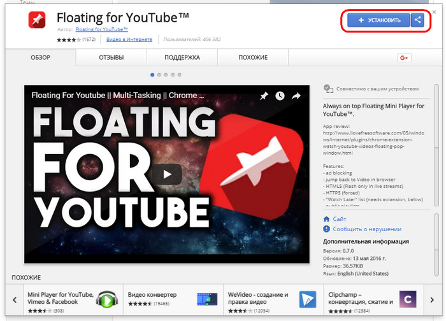
Task: Click the version text 0.7.0
Action: pos(348,251)
